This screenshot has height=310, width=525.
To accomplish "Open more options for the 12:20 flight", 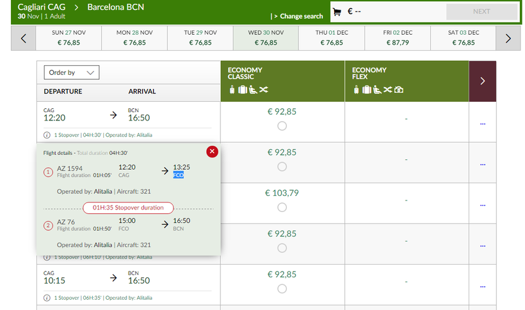I will click(482, 124).
